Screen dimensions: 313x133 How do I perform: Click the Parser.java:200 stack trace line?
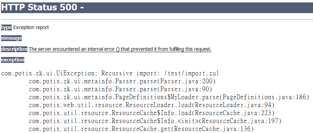(x=122, y=81)
